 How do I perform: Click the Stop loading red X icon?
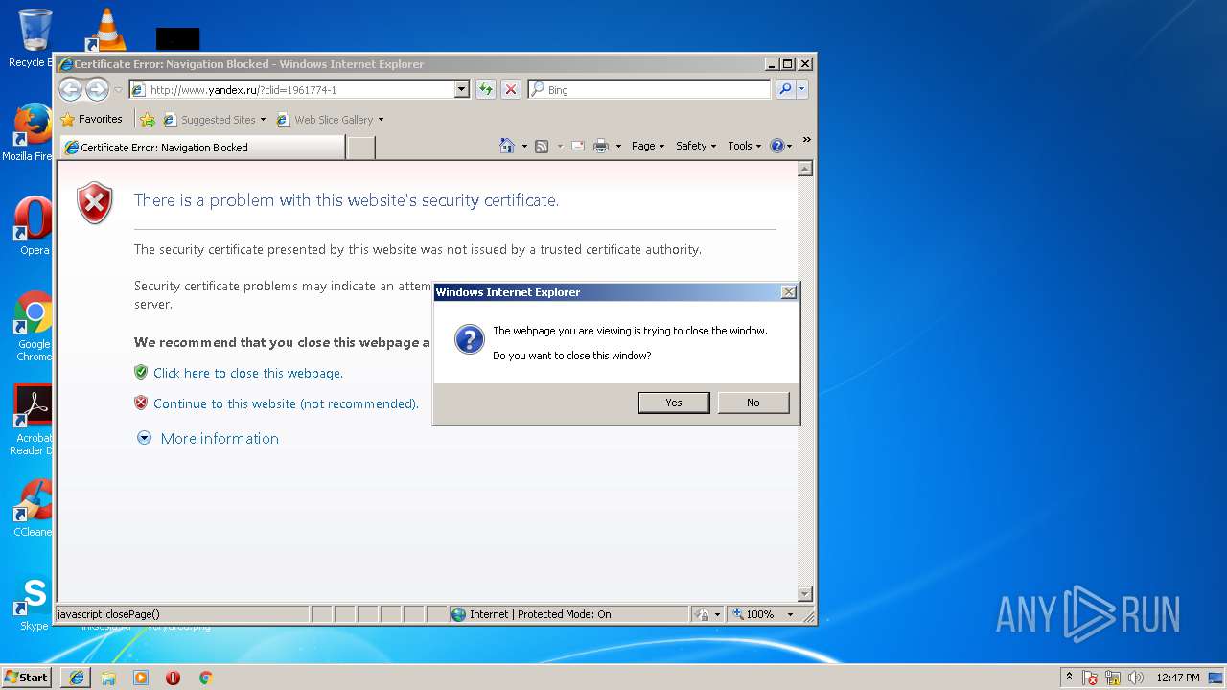(511, 89)
